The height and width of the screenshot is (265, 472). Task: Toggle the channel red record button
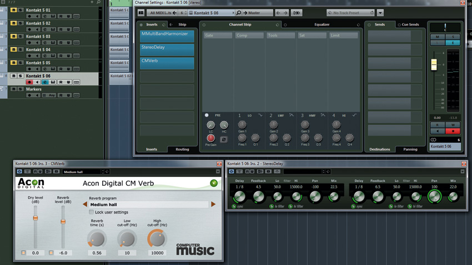coord(453,131)
